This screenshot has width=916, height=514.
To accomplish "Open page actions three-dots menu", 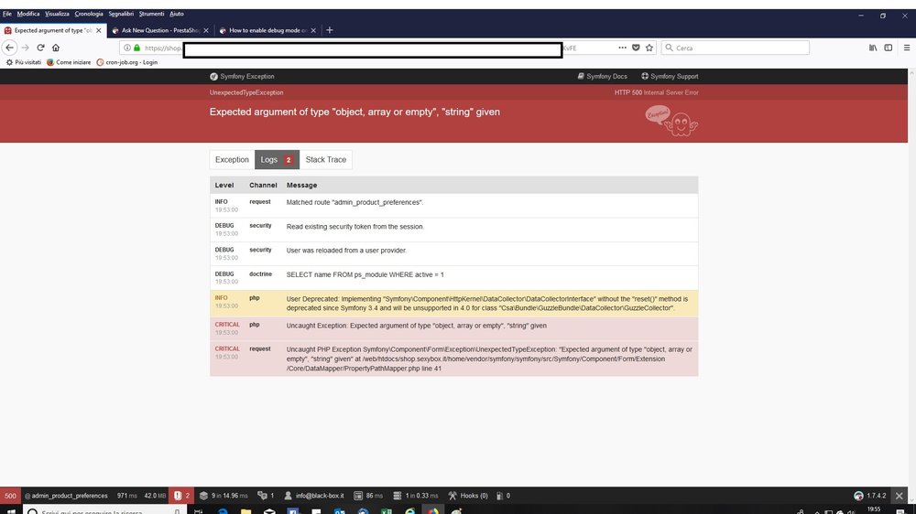I will click(x=622, y=48).
